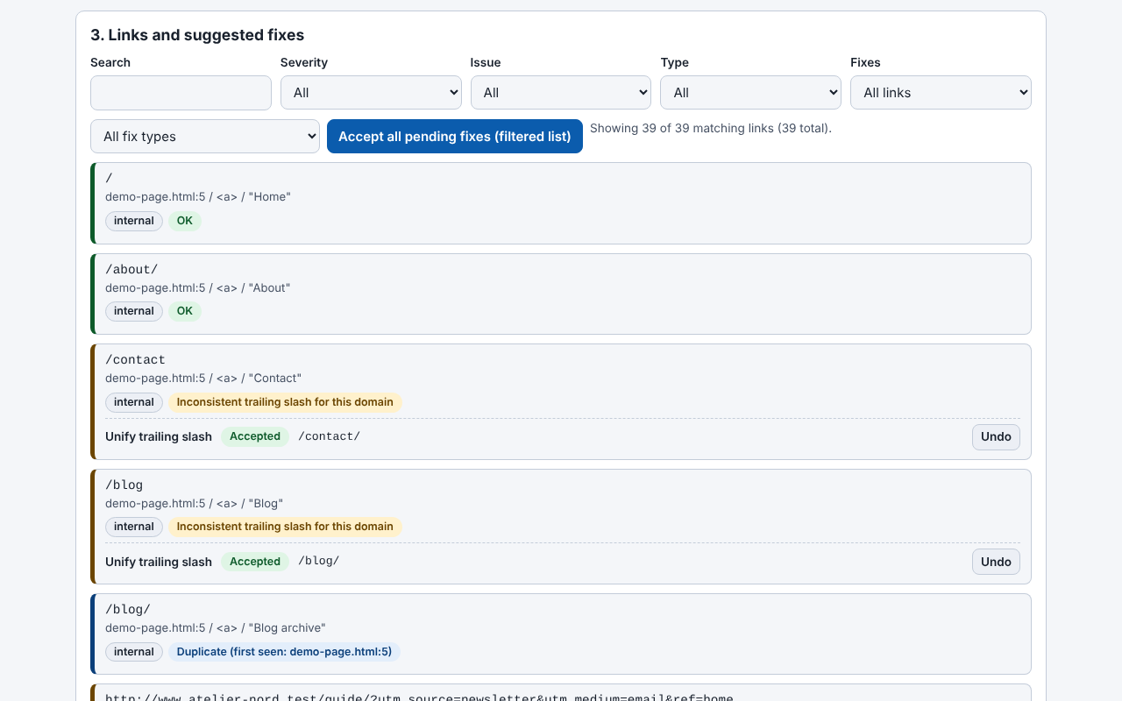Undo the /contact trailing slash fix
This screenshot has width=1122, height=701.
(x=996, y=436)
